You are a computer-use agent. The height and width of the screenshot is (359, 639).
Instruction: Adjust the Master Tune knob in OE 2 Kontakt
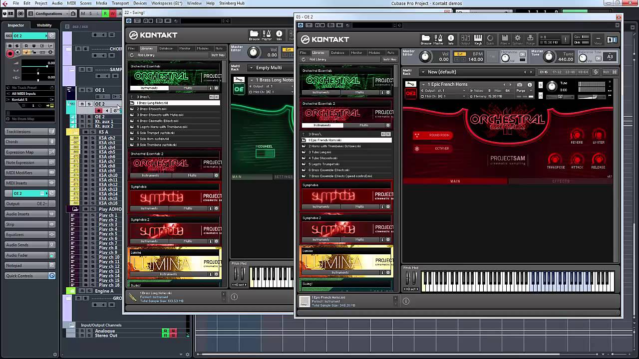pos(549,57)
